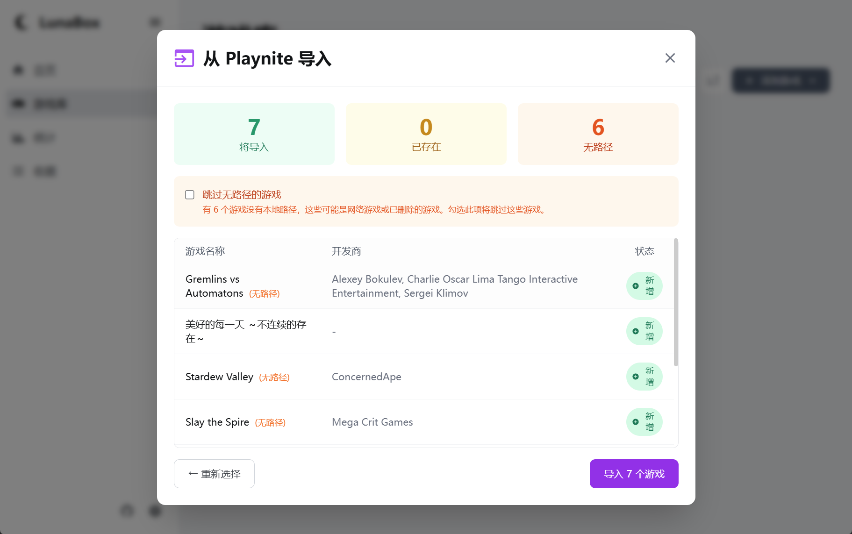Click the 开发商 column header

(346, 251)
